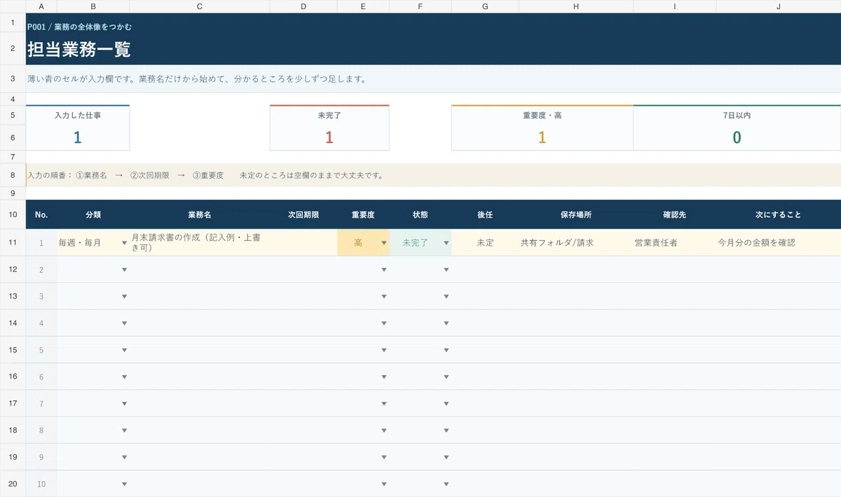This screenshot has height=497, width=841.
Task: Open the 状態 dropdown arrow in row 13
Action: [x=446, y=297]
